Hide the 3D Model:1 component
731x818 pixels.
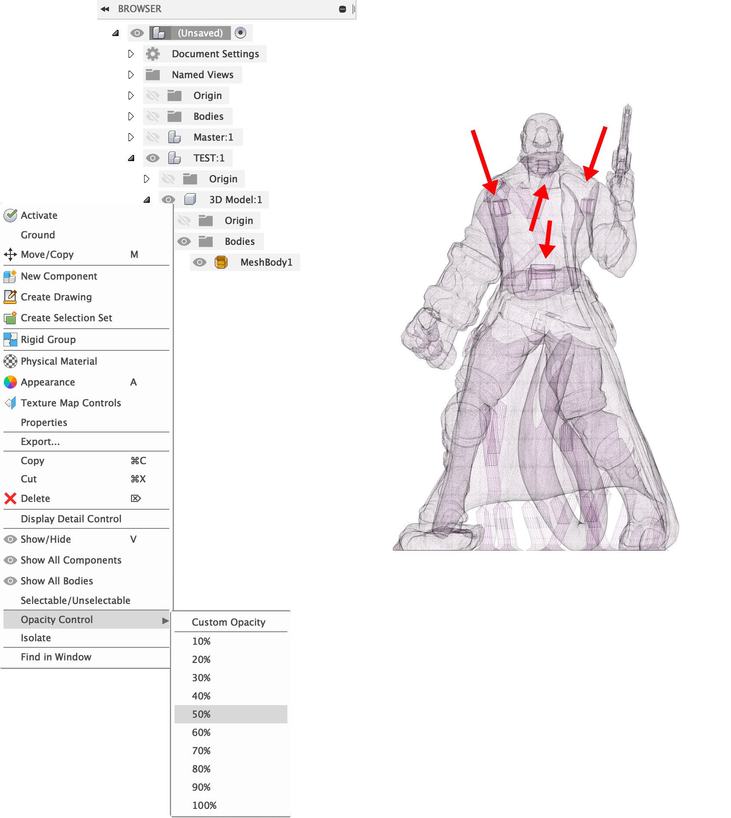168,200
